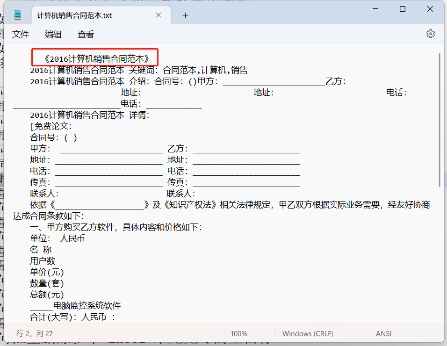Minimize the Notepad window
This screenshot has height=346, width=447.
click(375, 9)
